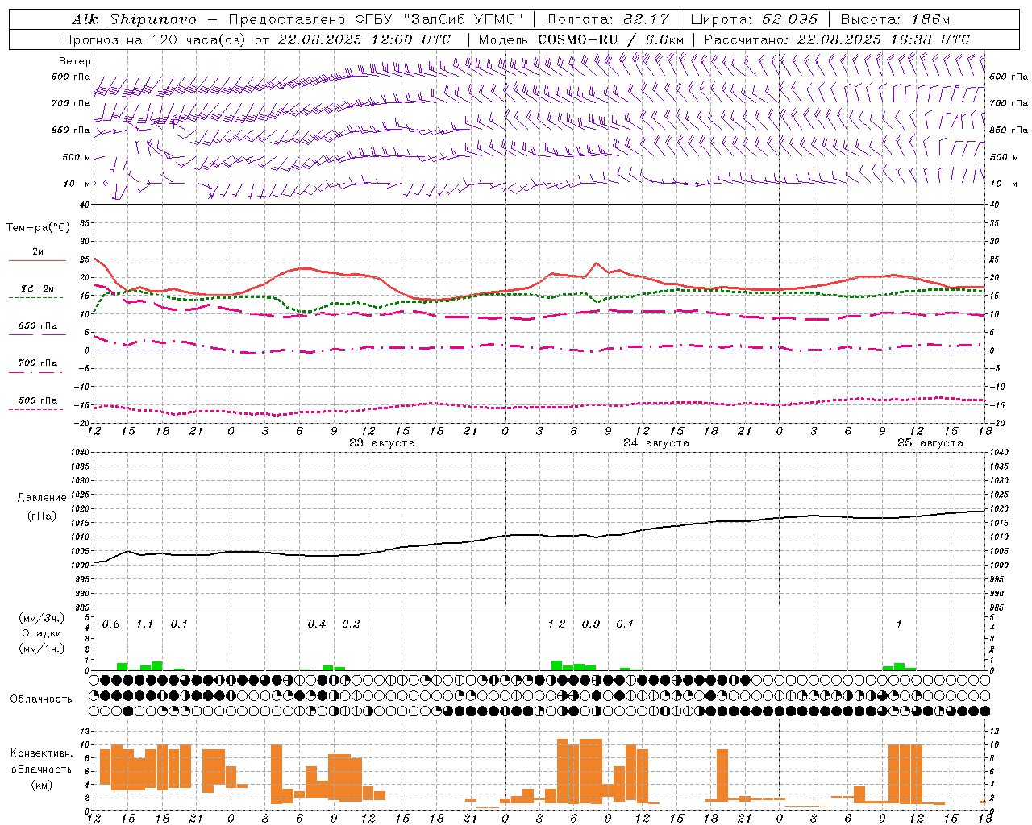Click the '25 августа' date label
The image size is (1032, 825).
930,443
